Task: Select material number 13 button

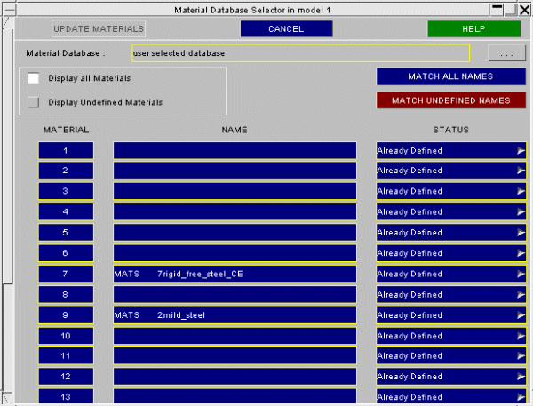Action: (66, 396)
